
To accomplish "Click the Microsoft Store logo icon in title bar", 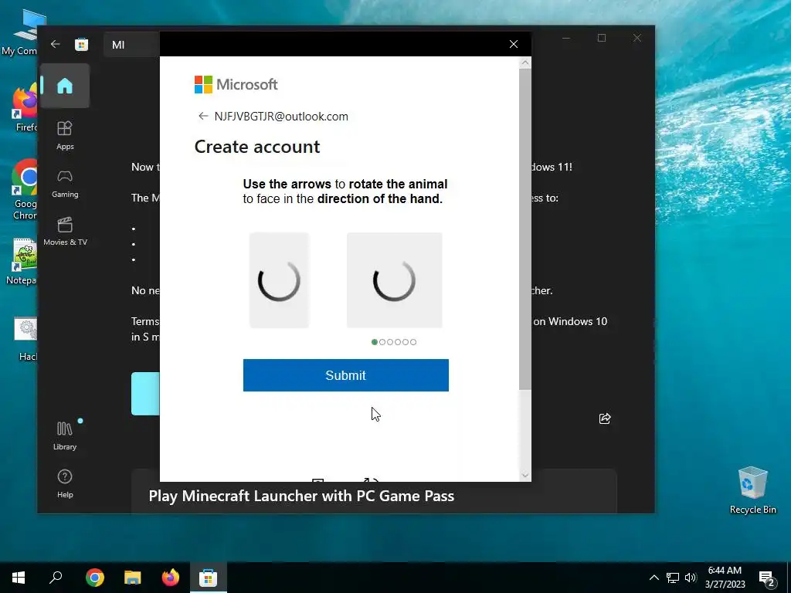I will click(x=81, y=44).
